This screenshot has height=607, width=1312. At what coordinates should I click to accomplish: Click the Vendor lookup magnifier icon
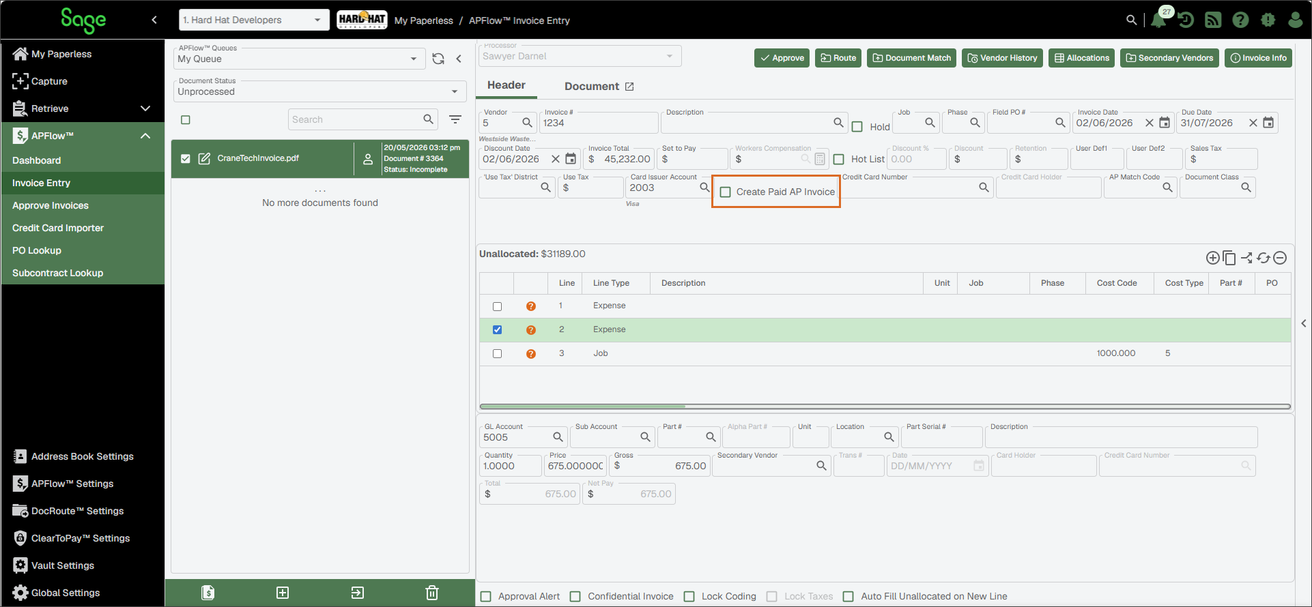click(527, 123)
